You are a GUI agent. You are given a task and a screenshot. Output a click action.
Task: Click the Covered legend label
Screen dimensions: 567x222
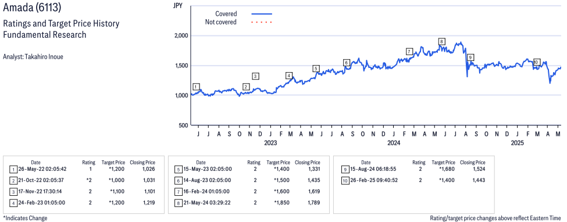coord(226,14)
